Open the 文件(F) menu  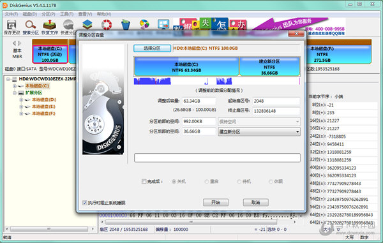[x=11, y=14]
